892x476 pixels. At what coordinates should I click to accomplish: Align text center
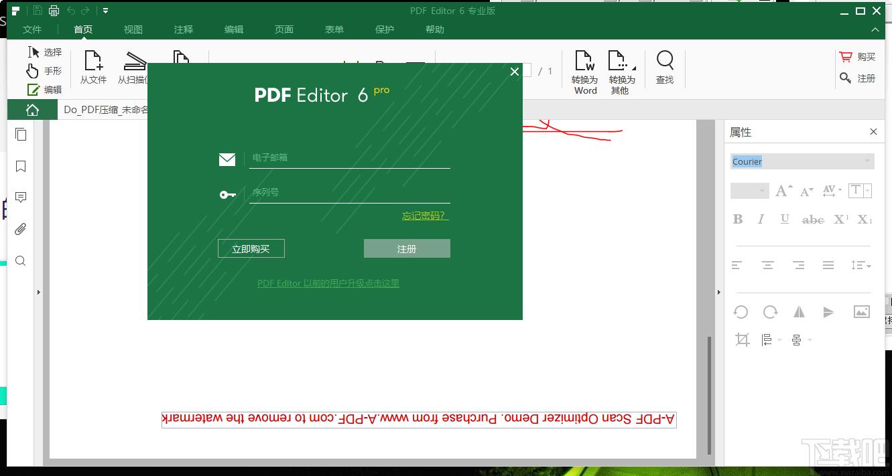coord(768,266)
